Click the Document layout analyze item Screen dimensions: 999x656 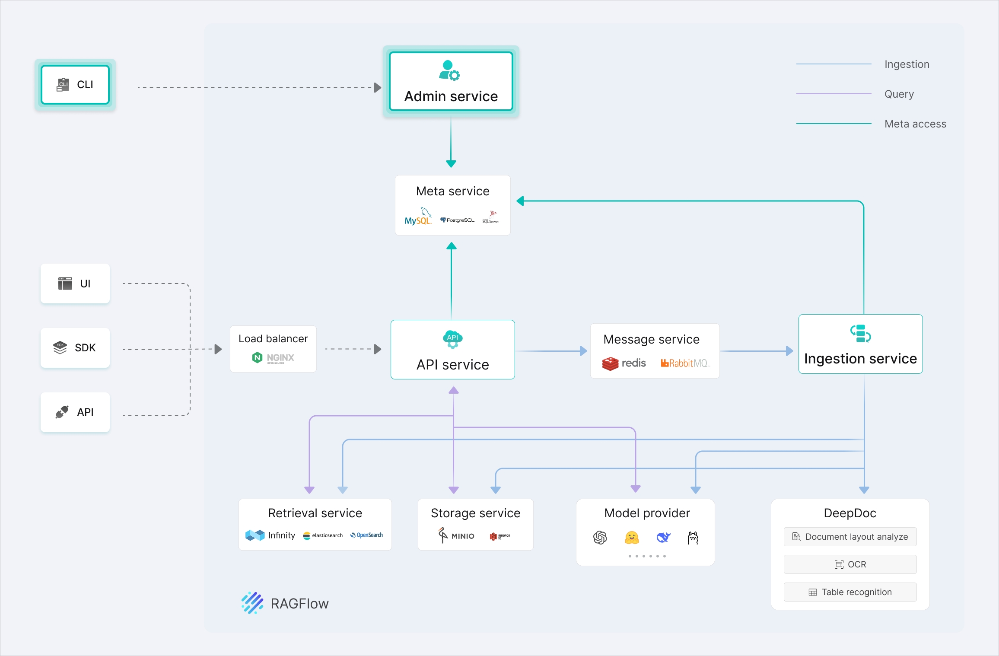[850, 537]
